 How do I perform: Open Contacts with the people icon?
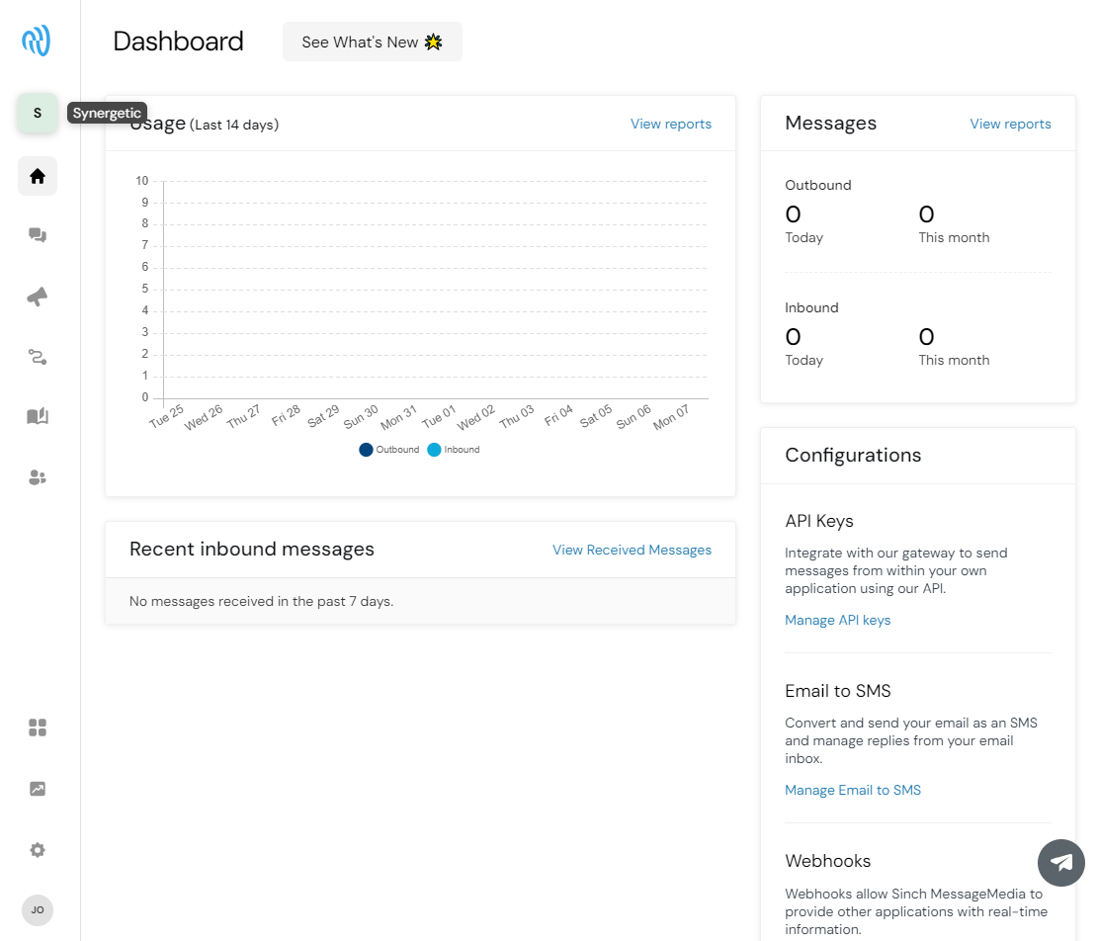[37, 477]
